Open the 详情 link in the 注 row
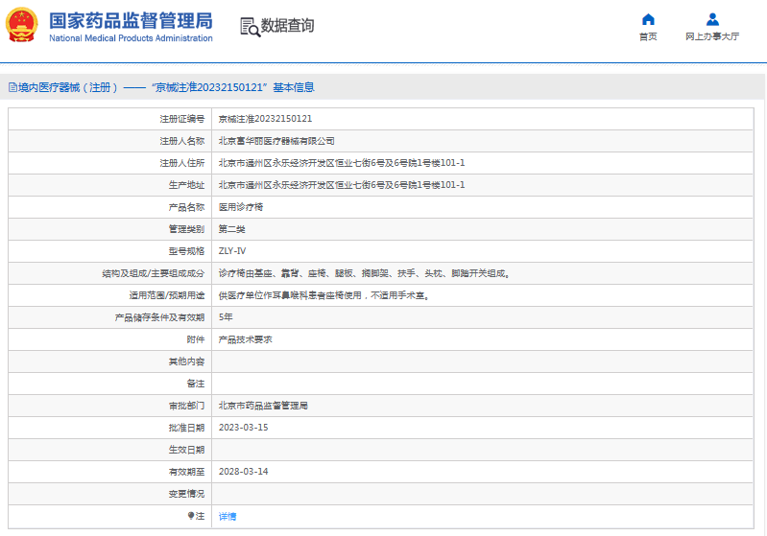 click(228, 516)
